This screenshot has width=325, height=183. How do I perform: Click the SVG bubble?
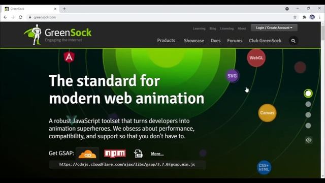[232, 76]
